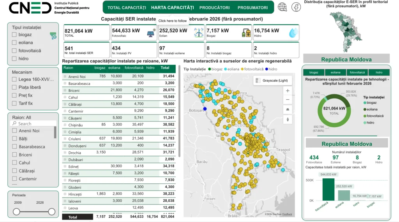This screenshot has height=222, width=399.
Task: Zoom in on the map
Action: [x=288, y=90]
